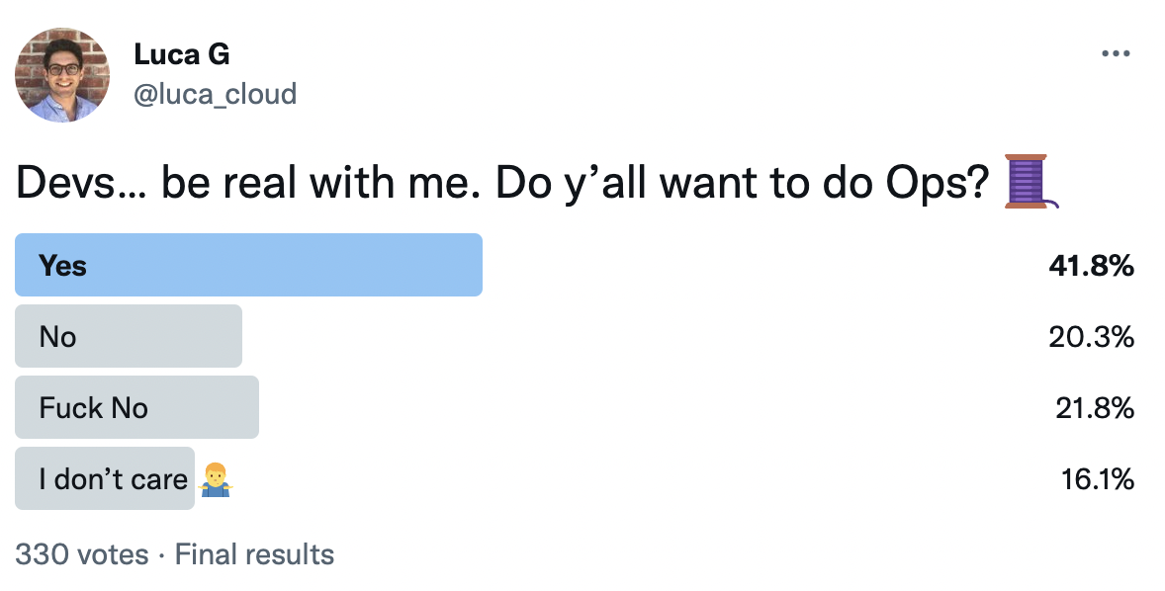Click the shrugging person emoji
The height and width of the screenshot is (591, 1165).
(217, 479)
